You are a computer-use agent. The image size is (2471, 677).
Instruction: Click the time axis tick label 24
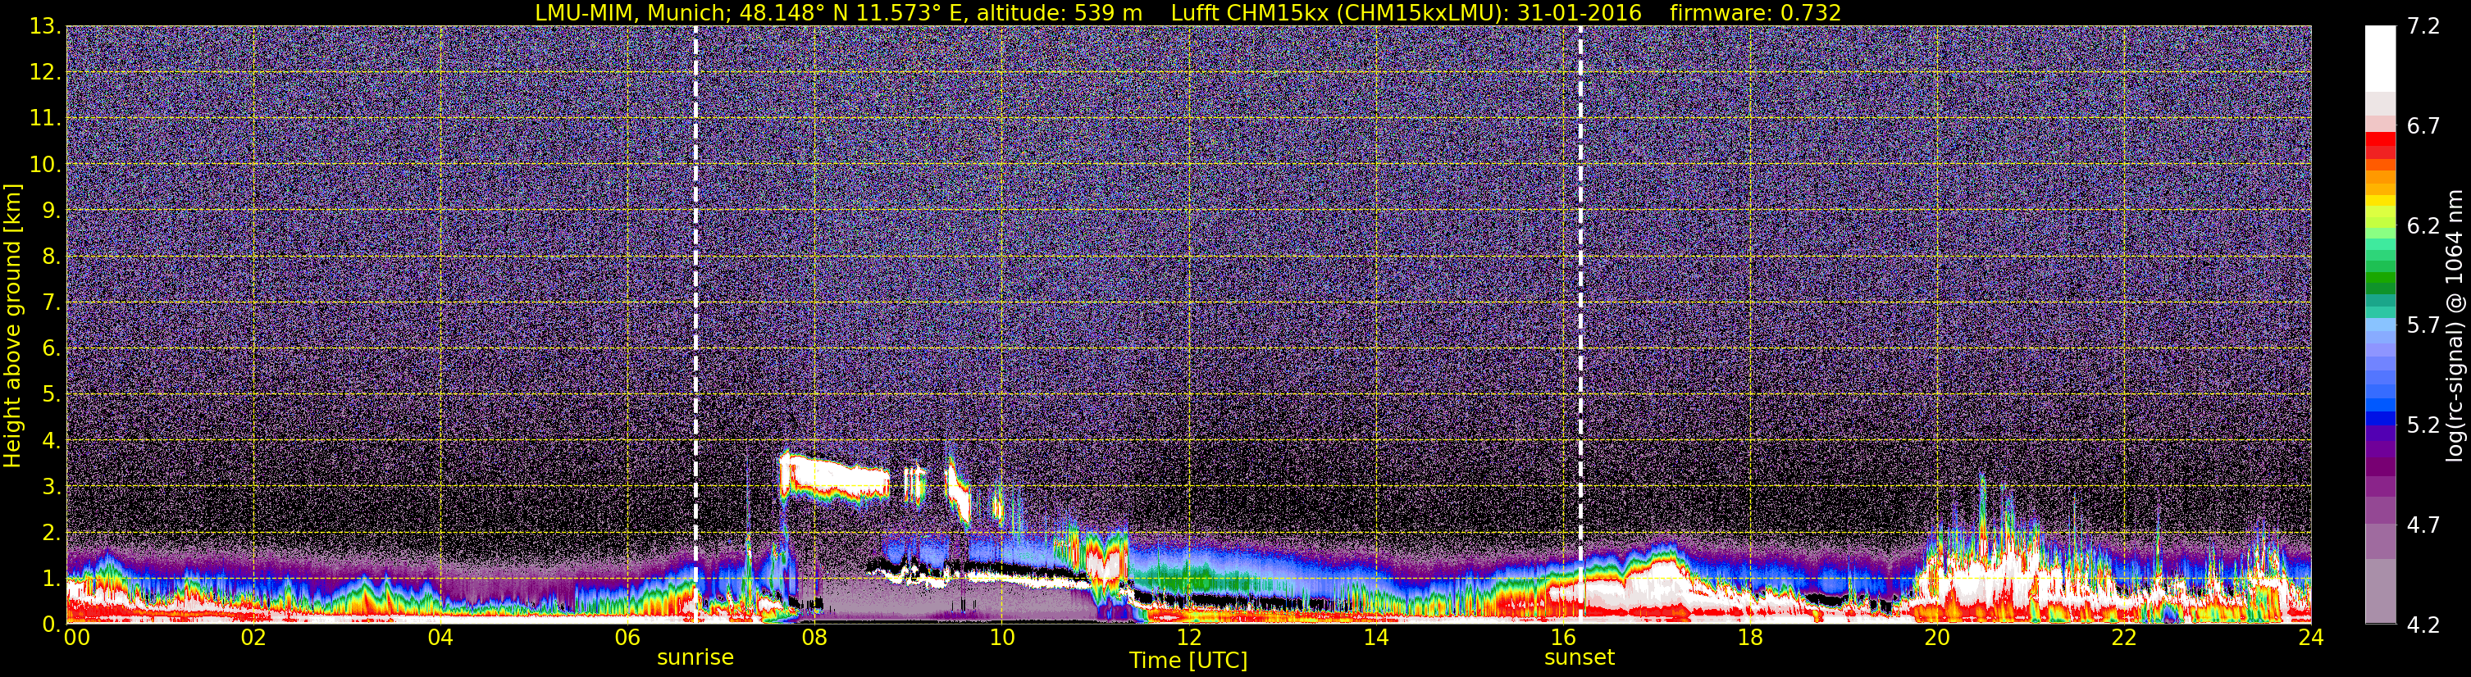click(2311, 638)
